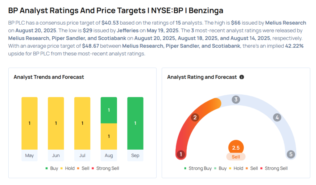Screen dimensions: 316x185
Task: Click the yellow Hold segment of August bar
Action: [109, 136]
